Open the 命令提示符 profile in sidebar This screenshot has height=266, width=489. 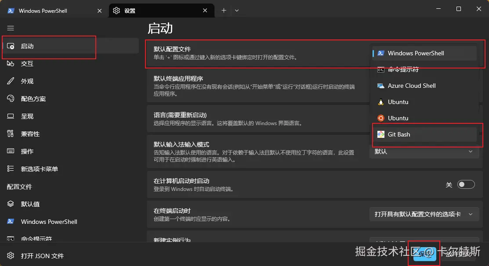[x=70, y=238]
